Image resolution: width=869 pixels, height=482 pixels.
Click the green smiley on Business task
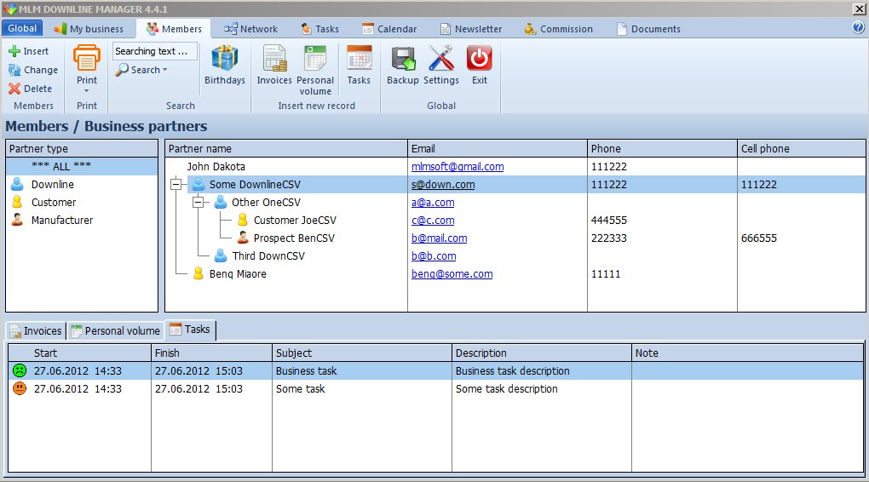pyautogui.click(x=19, y=371)
